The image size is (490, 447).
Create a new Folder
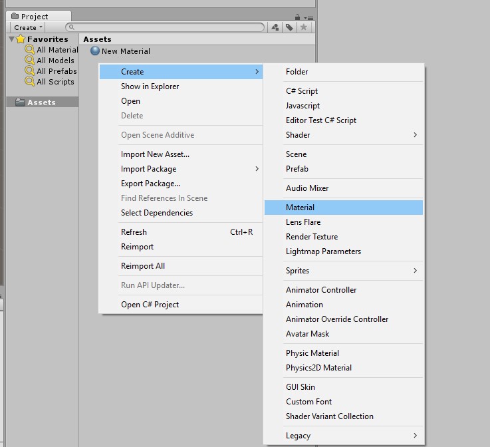344,72
